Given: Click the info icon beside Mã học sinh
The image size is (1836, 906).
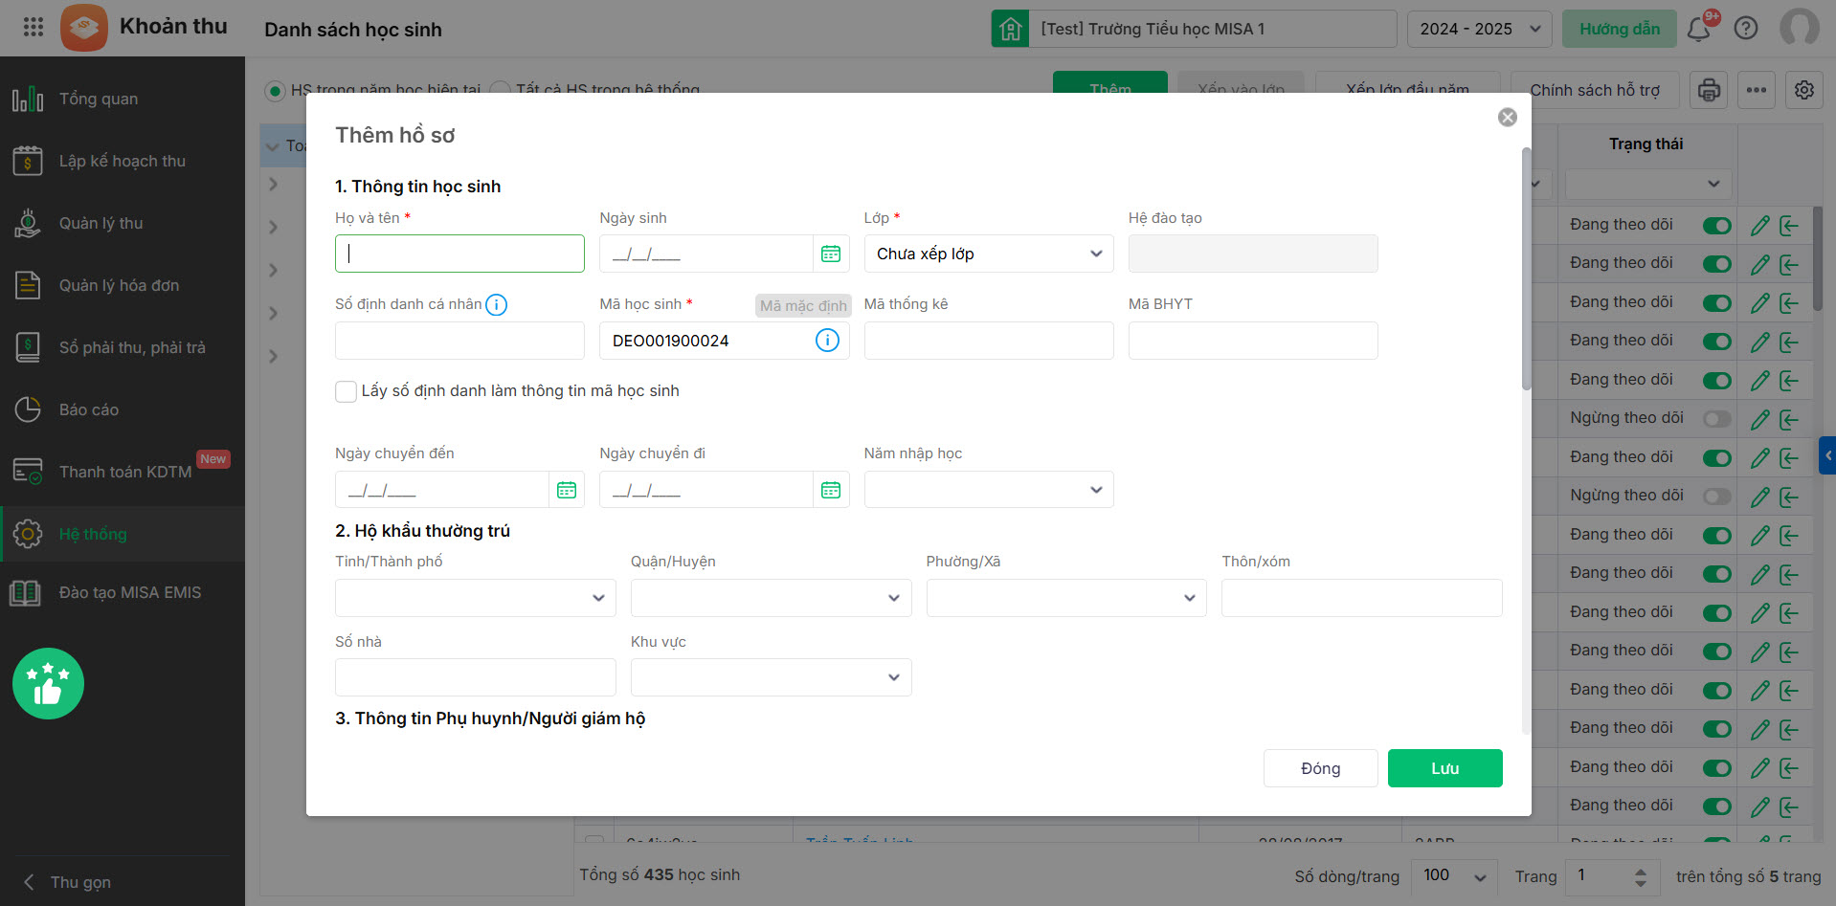Looking at the screenshot, I should click(x=827, y=341).
